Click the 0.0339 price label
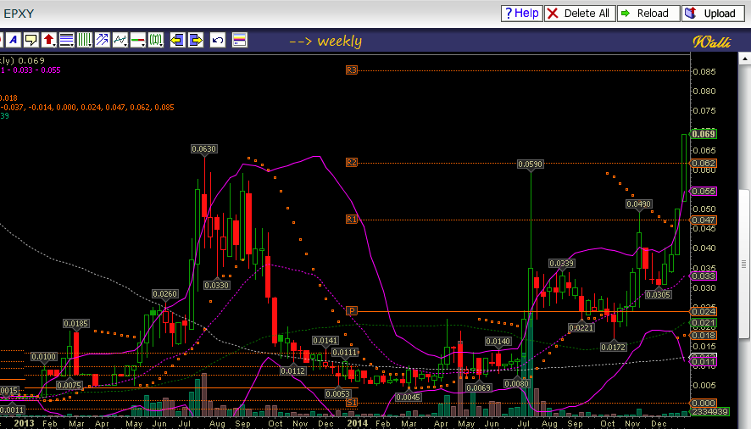 [x=562, y=263]
